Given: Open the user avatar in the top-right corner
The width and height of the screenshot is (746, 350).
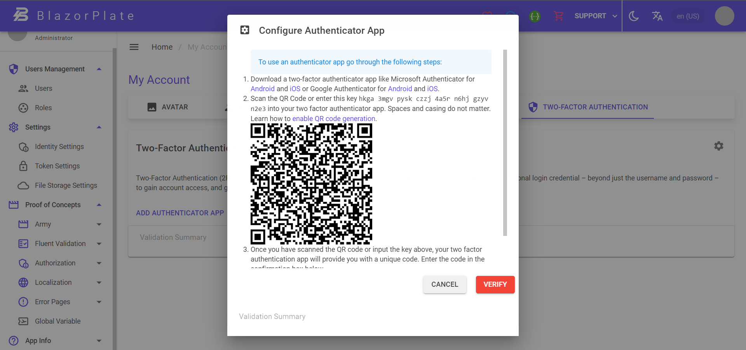Looking at the screenshot, I should point(724,16).
